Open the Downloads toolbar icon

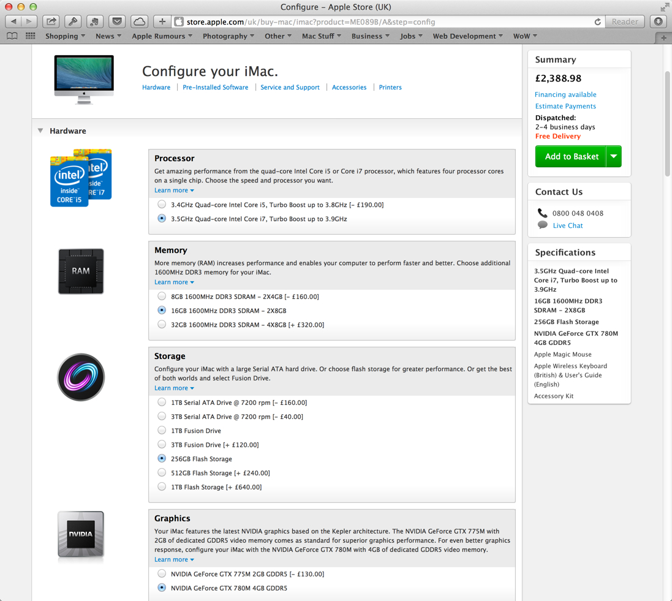[659, 21]
